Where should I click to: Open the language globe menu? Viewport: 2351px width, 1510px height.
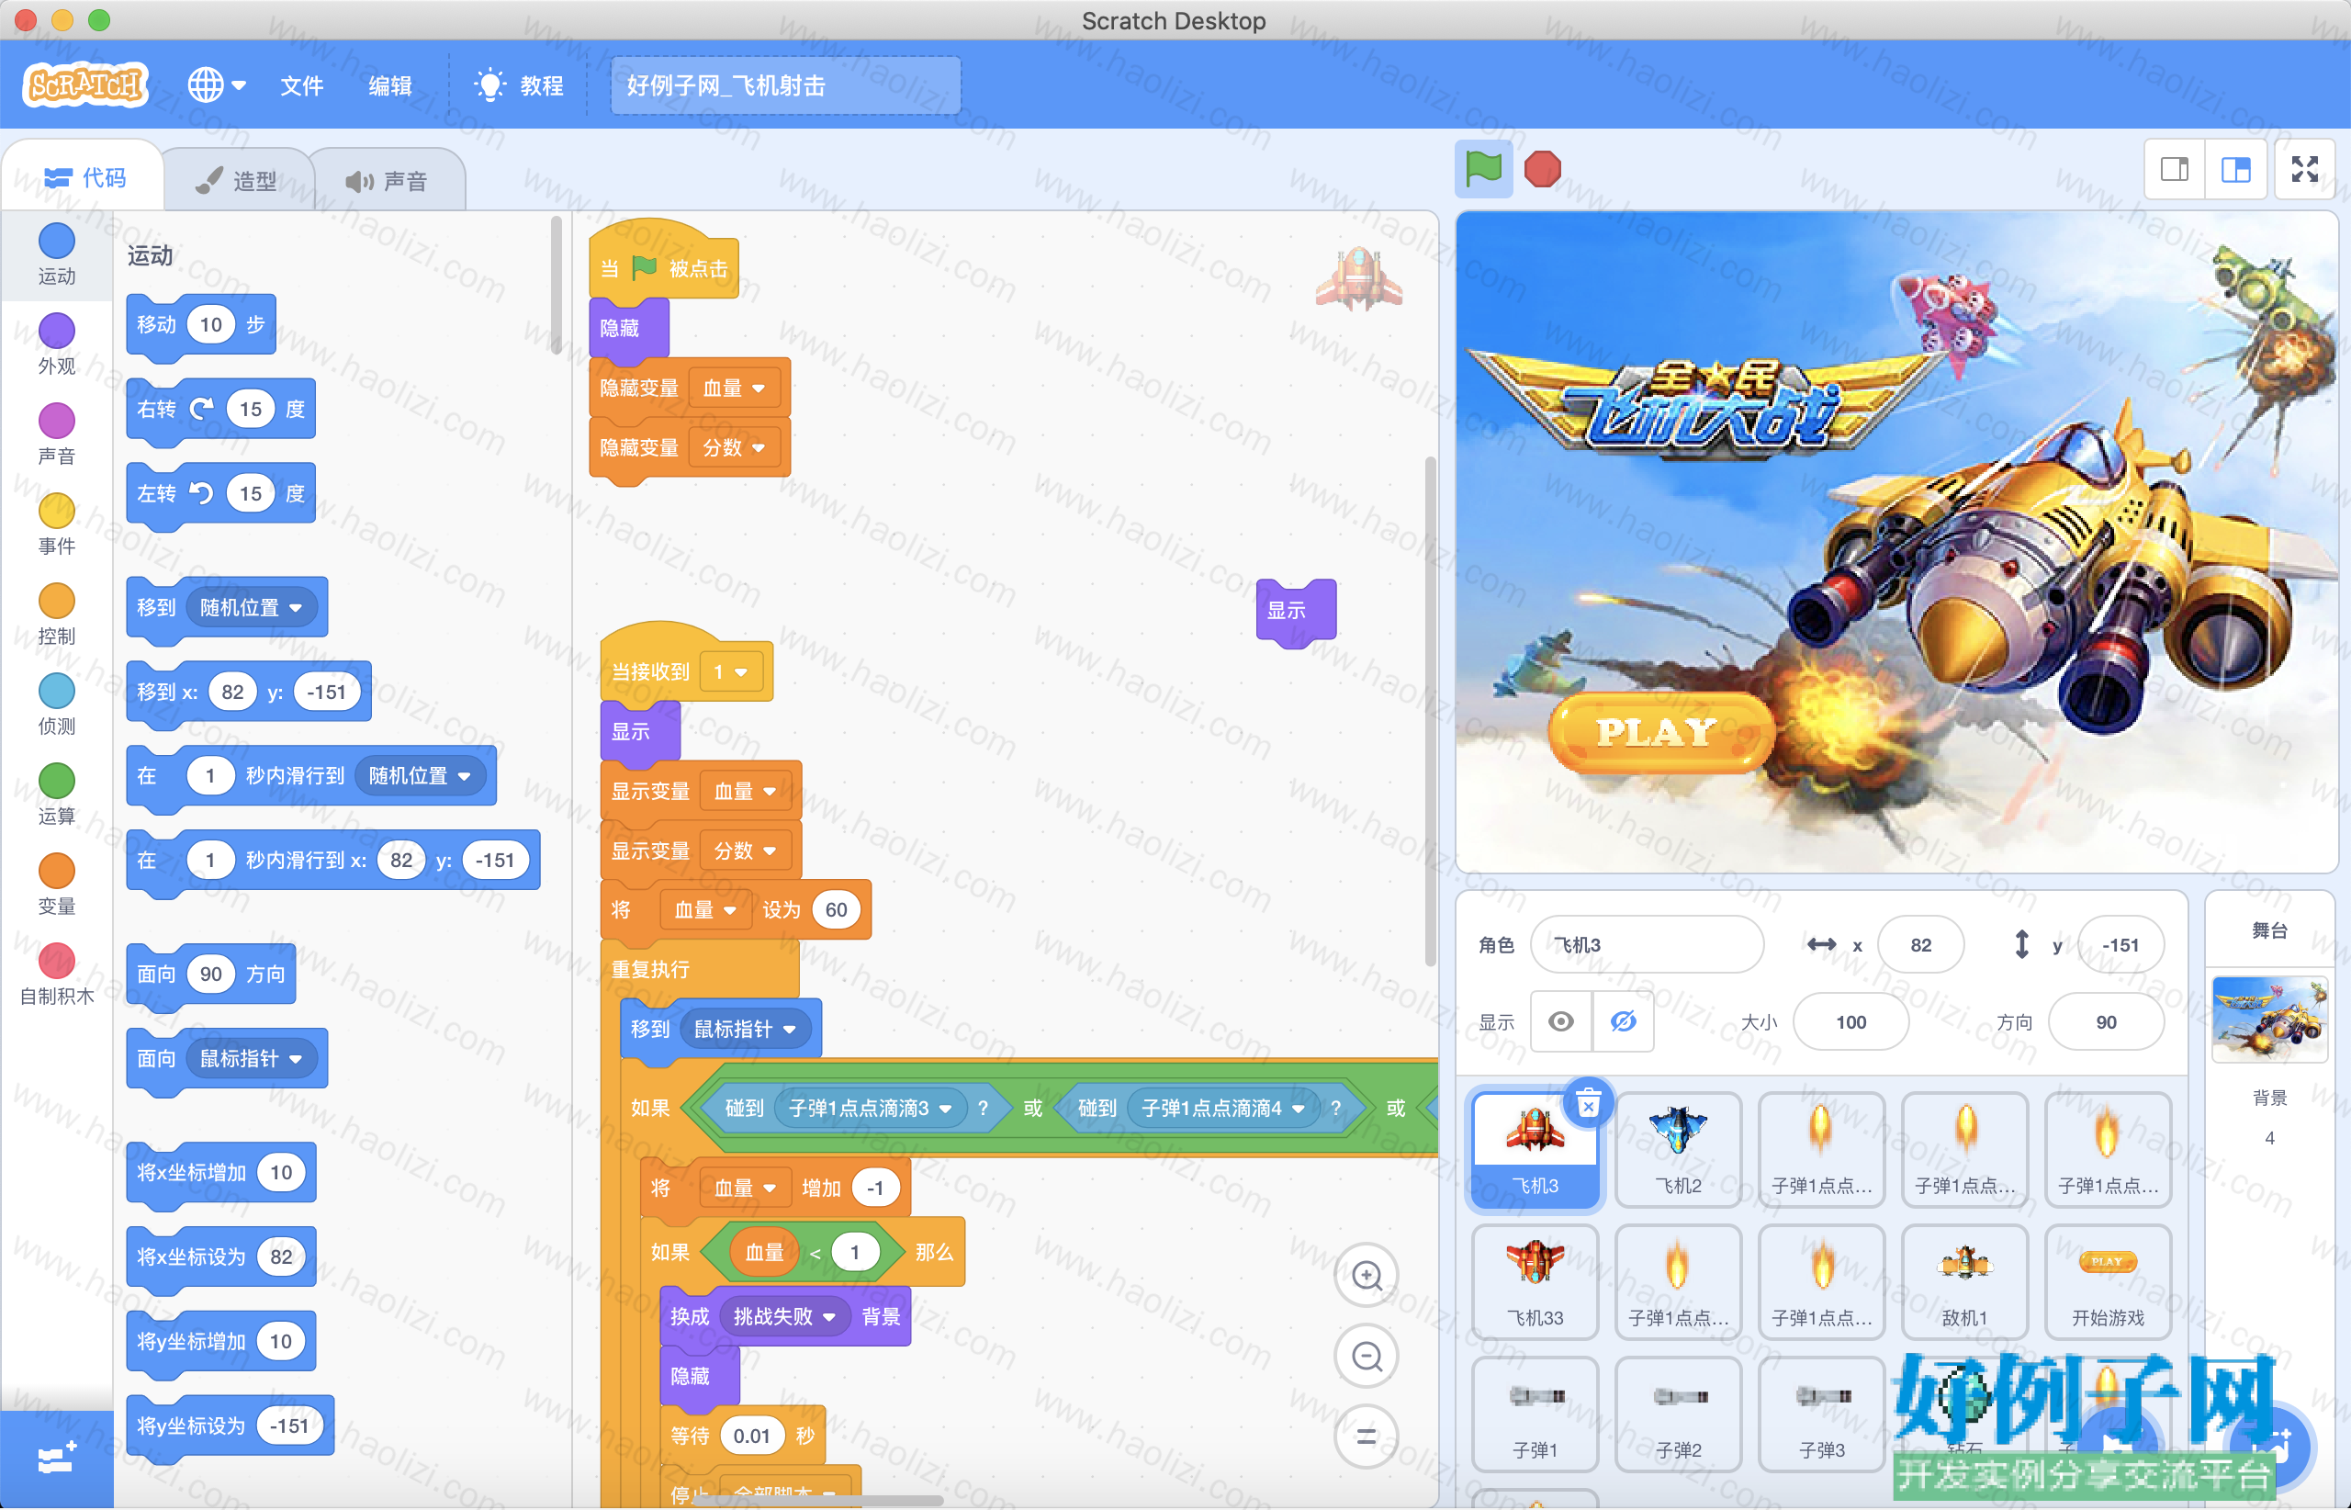click(x=217, y=85)
